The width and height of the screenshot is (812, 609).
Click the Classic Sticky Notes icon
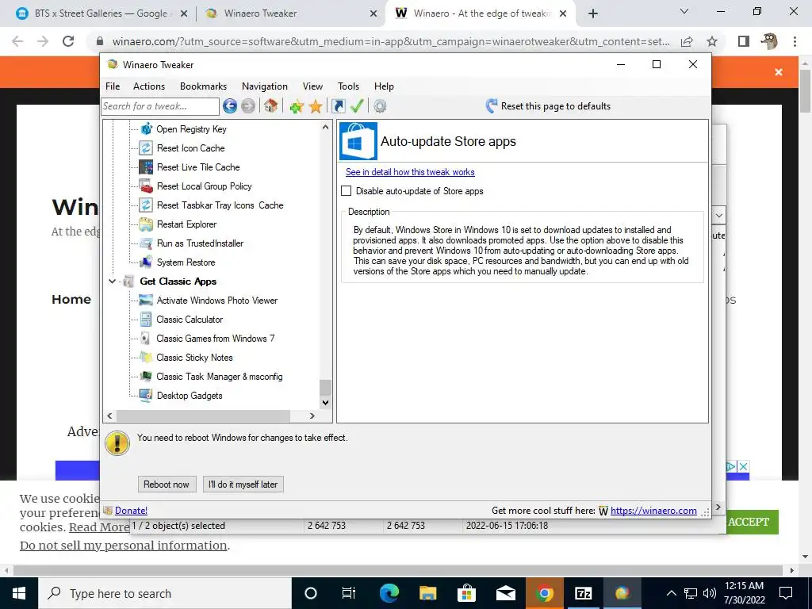point(146,358)
